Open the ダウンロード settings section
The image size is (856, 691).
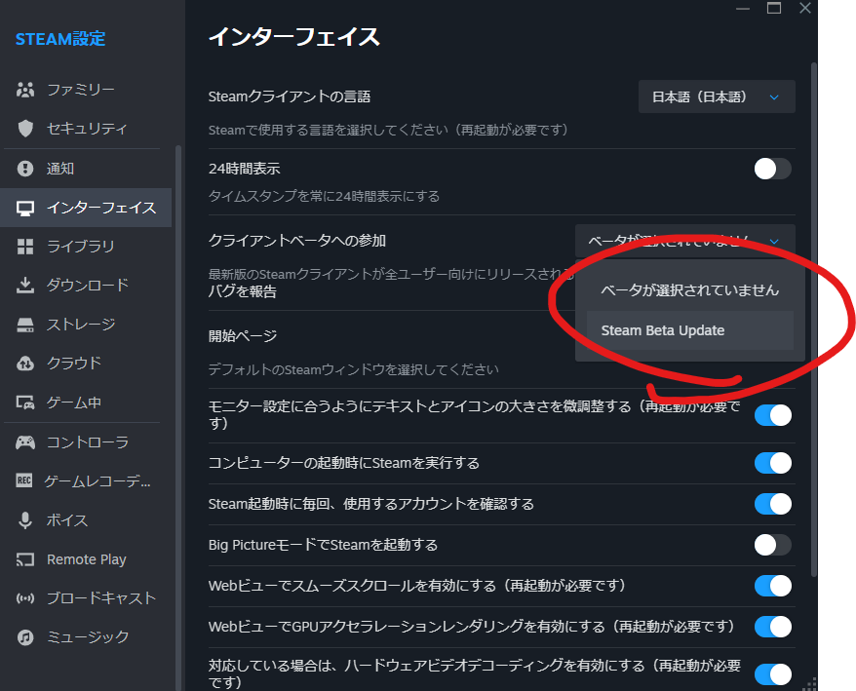88,285
